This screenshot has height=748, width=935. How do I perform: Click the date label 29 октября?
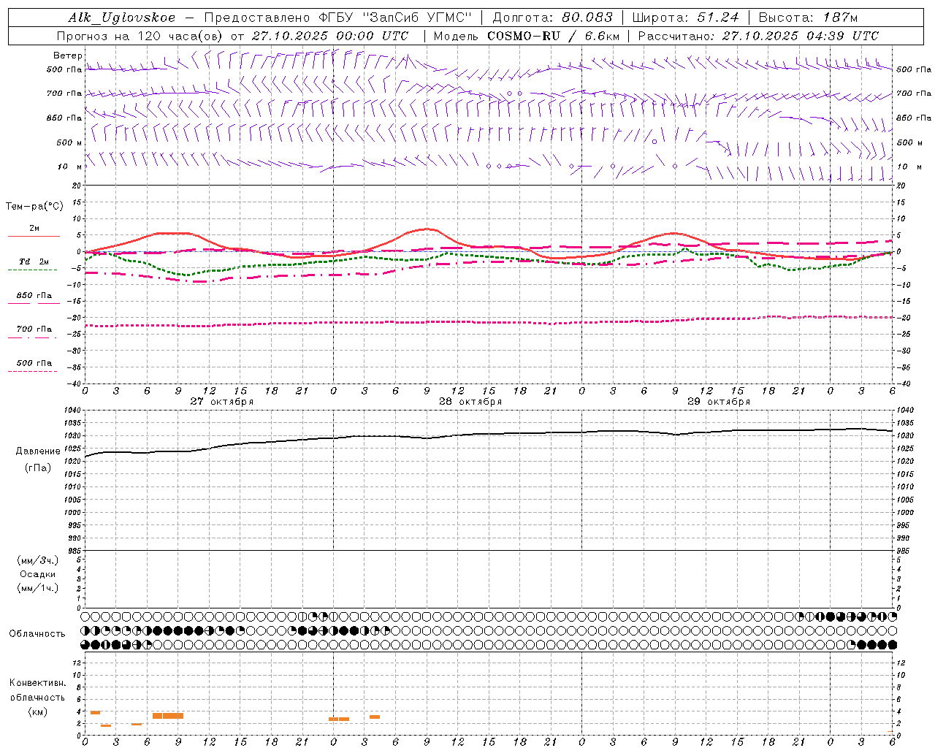719,402
